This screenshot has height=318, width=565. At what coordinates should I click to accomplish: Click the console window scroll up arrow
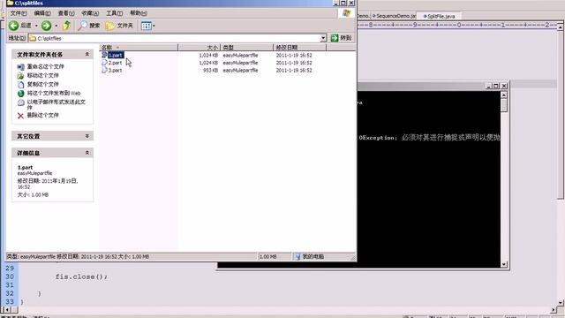(504, 95)
